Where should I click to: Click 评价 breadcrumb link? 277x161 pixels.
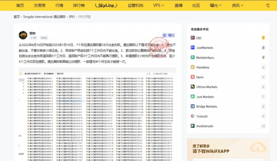pos(72,17)
